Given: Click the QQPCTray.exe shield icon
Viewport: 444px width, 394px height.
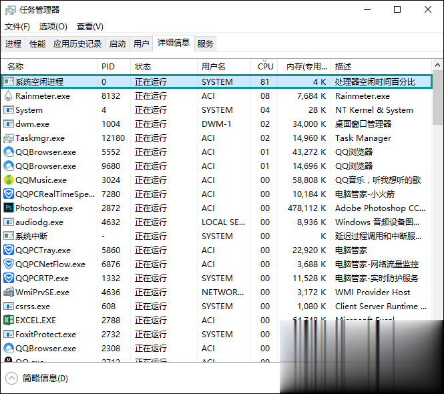Looking at the screenshot, I should pyautogui.click(x=9, y=250).
